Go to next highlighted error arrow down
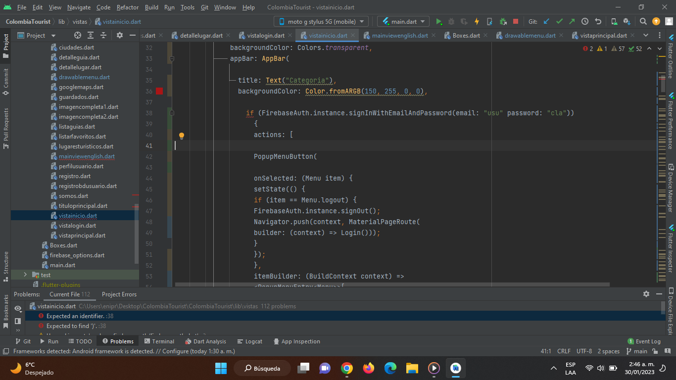Image resolution: width=676 pixels, height=380 pixels. coord(661,48)
